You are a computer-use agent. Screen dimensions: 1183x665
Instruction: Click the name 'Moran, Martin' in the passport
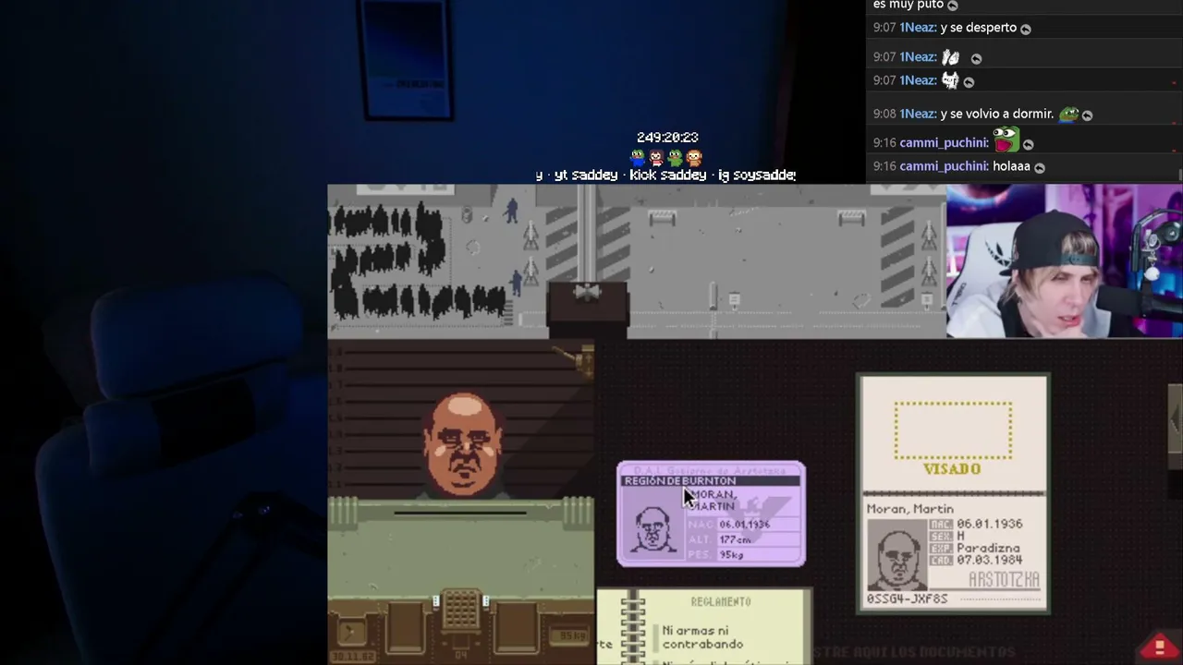910,509
